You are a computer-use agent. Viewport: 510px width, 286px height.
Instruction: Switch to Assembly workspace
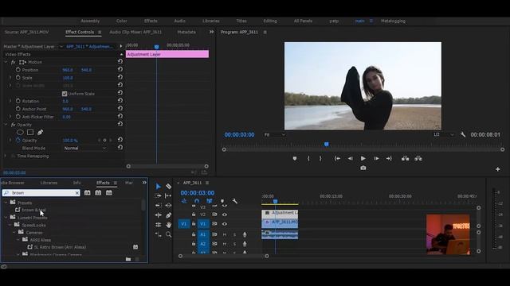pyautogui.click(x=90, y=21)
